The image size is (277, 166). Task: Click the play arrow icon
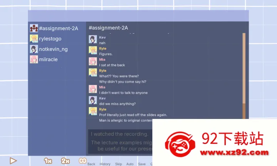tap(13, 161)
